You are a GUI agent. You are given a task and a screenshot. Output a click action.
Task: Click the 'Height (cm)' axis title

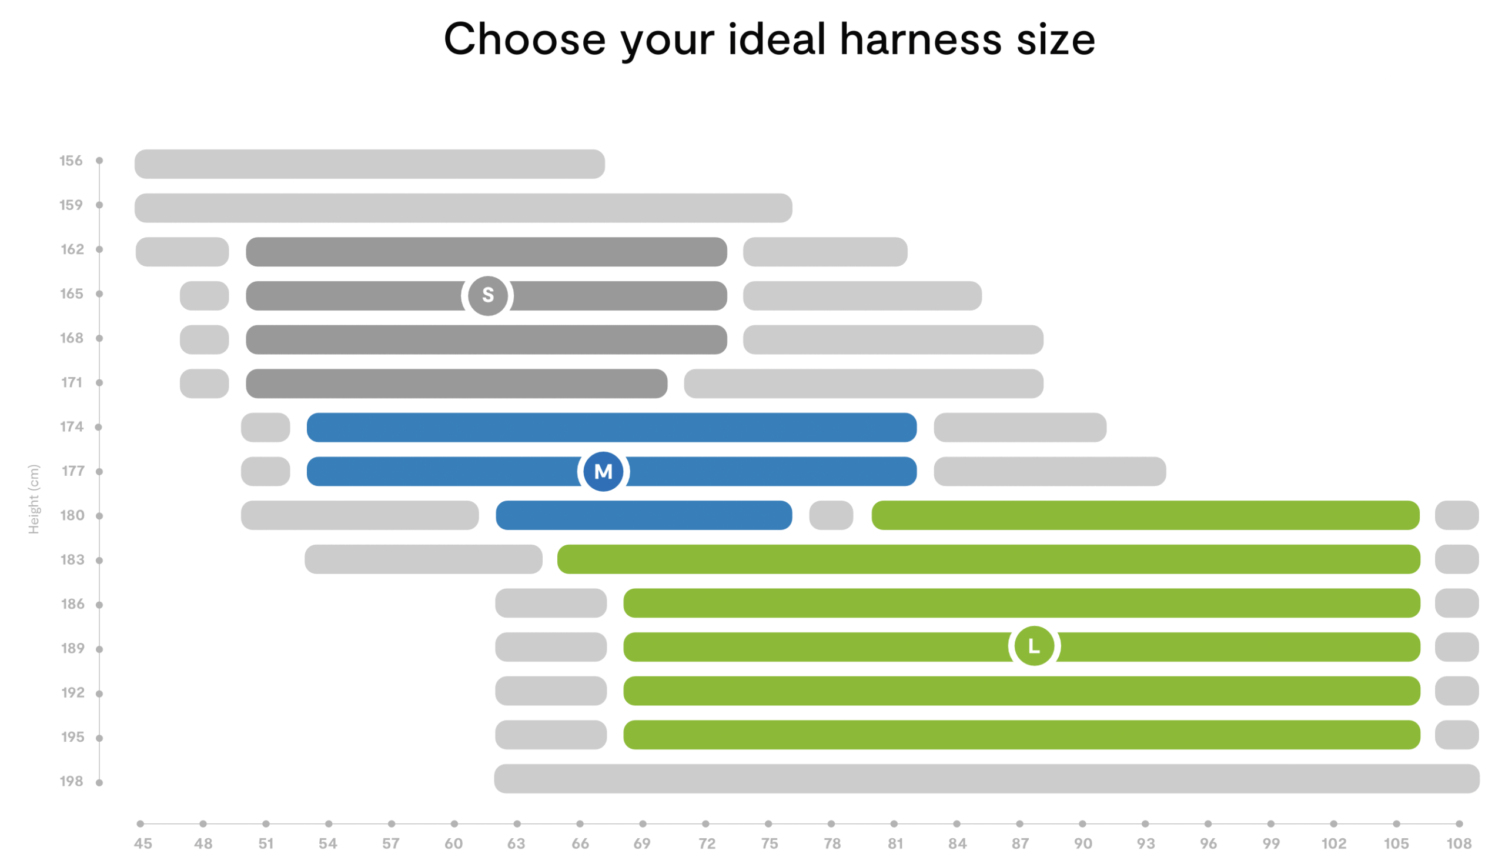34,499
